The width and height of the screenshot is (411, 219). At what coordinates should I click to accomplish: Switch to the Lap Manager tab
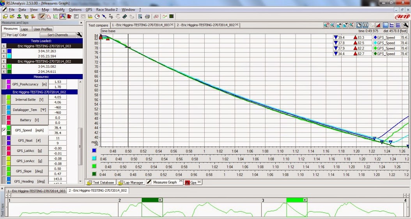pos(131,182)
